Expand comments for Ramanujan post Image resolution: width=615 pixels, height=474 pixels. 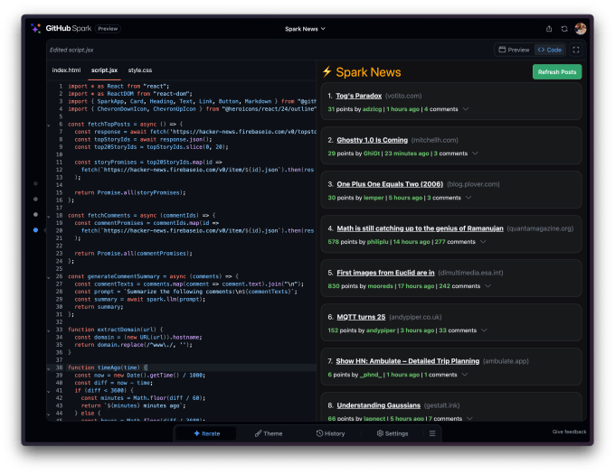483,241
